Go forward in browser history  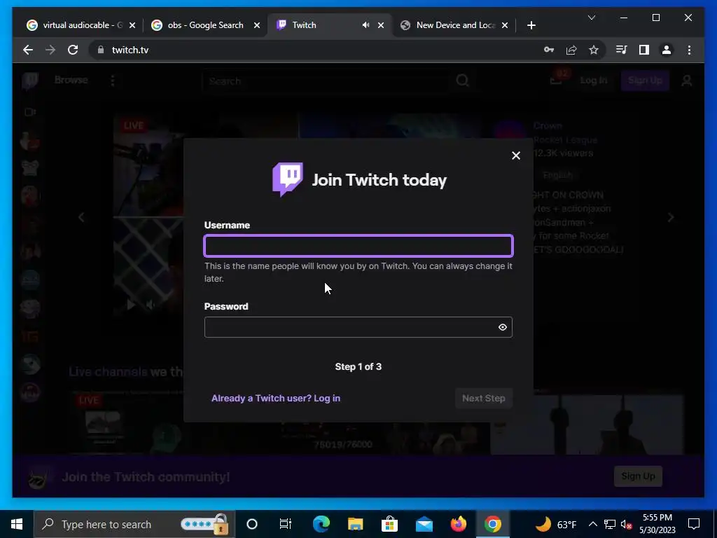[50, 50]
